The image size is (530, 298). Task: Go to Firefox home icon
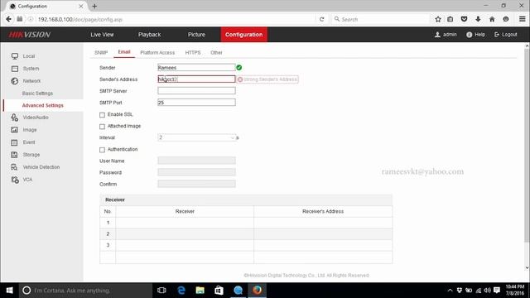click(x=492, y=19)
